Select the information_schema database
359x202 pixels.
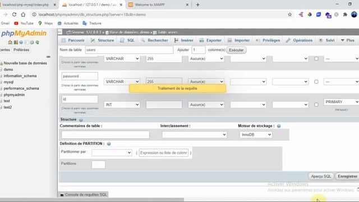20,76
